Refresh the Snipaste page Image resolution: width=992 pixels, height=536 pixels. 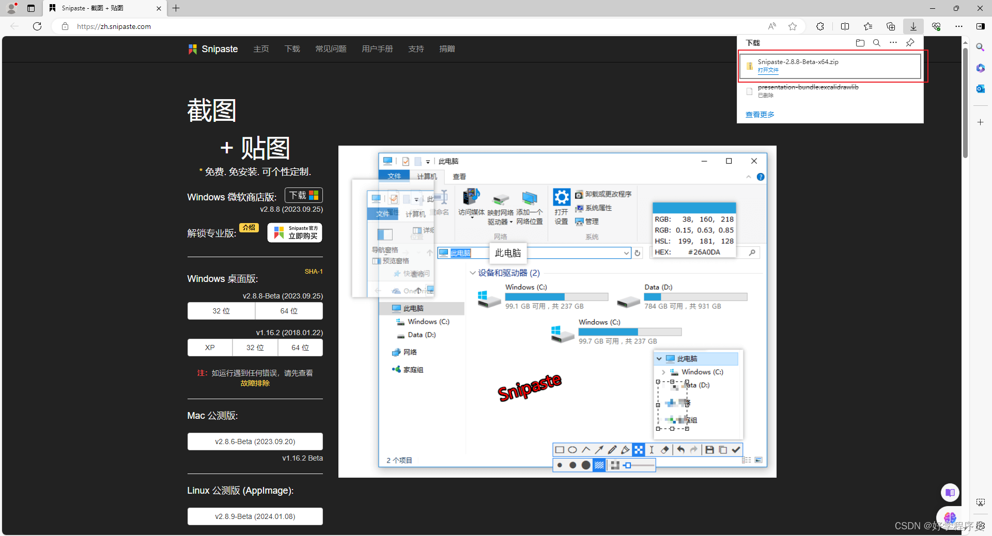(37, 26)
